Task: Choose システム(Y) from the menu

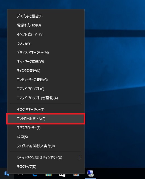Action: coord(46,43)
